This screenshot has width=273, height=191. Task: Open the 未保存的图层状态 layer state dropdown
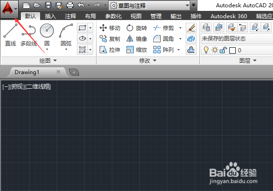click(237, 39)
